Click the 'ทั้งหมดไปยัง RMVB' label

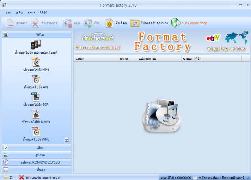point(36,122)
